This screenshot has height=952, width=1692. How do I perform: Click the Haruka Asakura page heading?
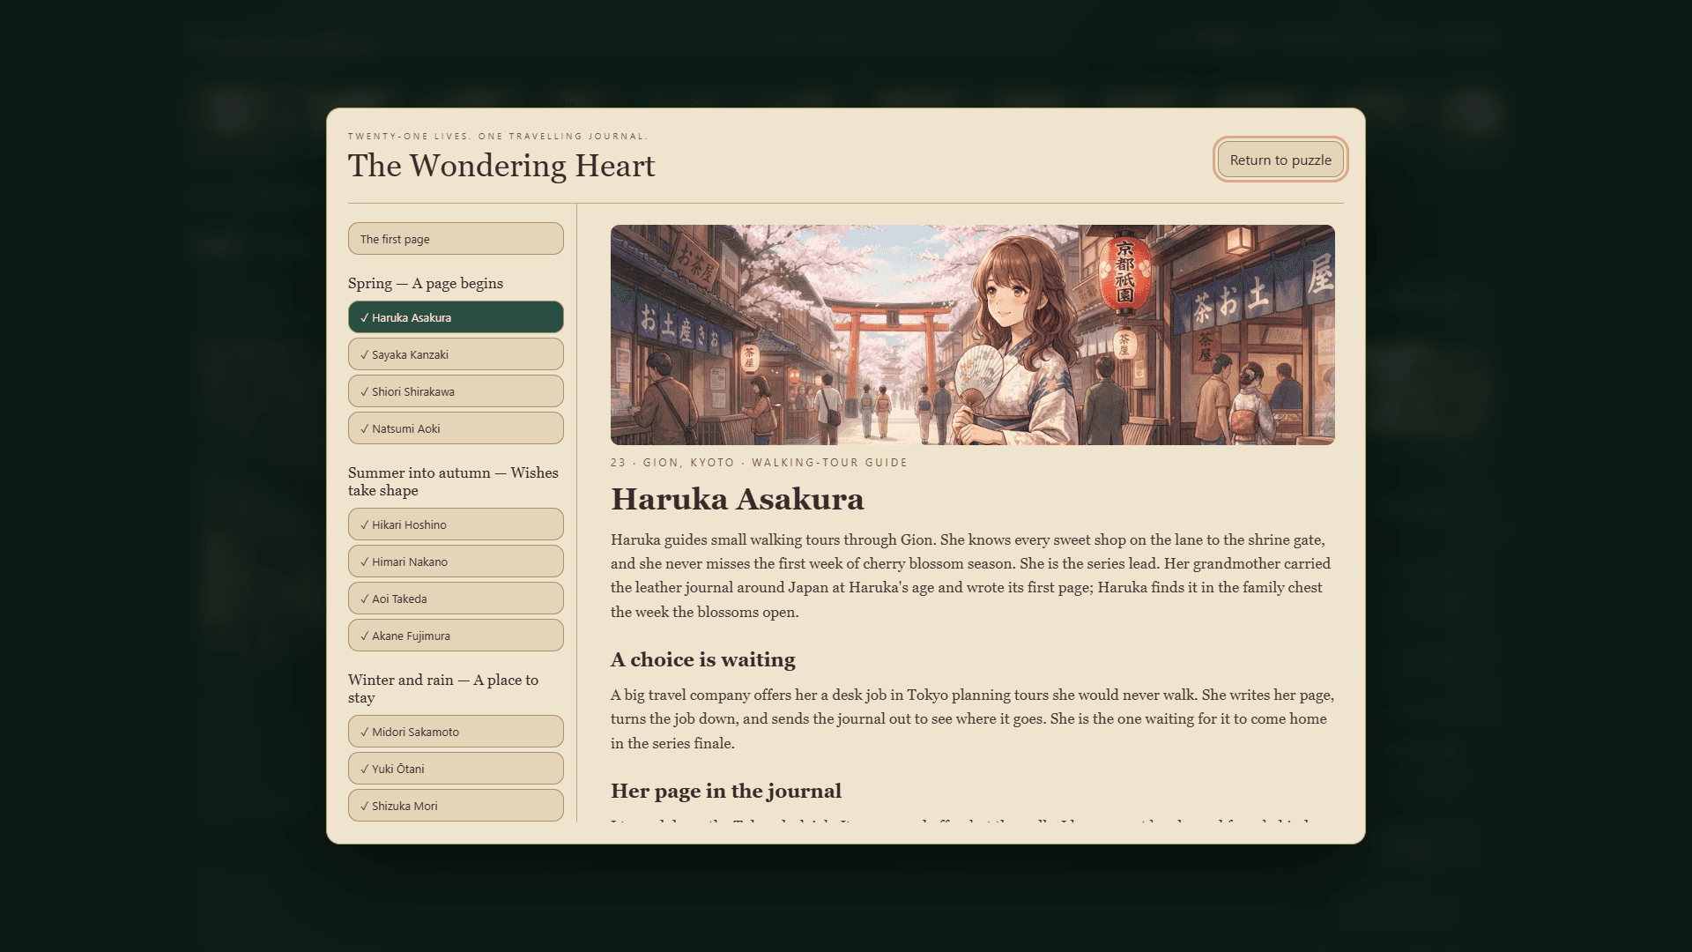[x=738, y=499]
